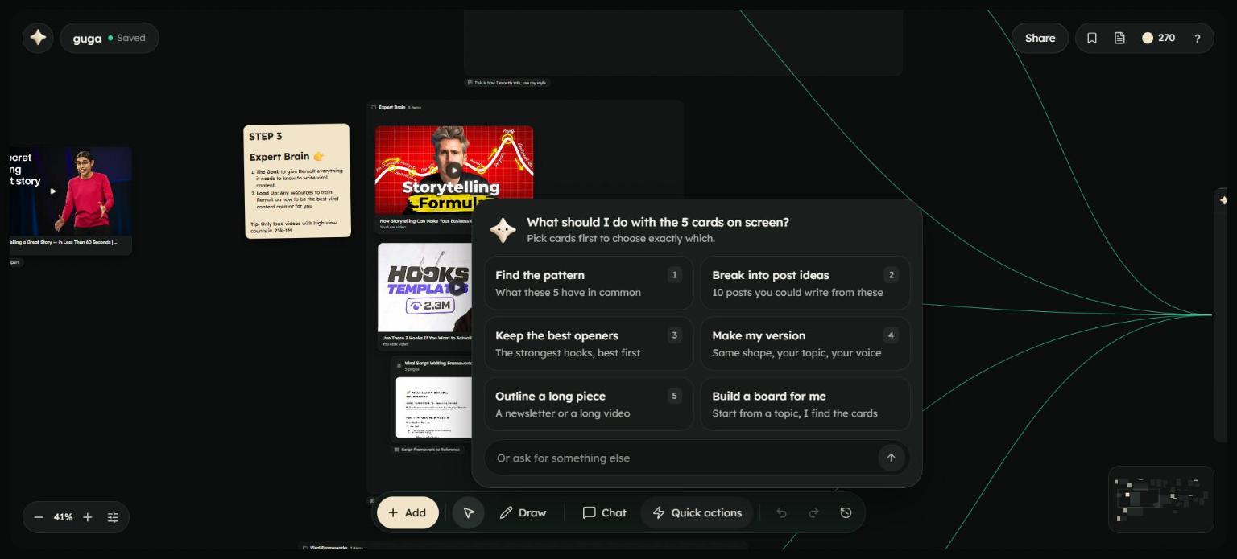Click the This is how I exactly talk caption

click(x=508, y=83)
